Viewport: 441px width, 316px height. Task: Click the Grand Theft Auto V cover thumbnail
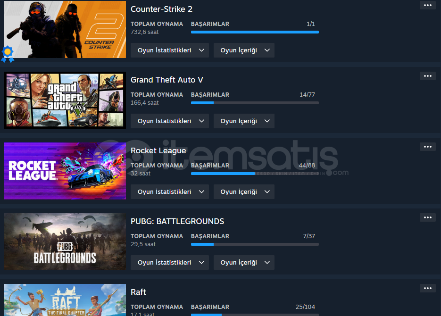65,100
